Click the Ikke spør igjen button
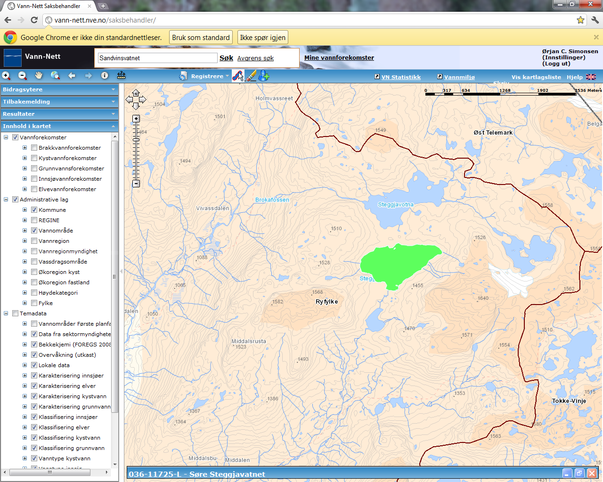Image resolution: width=603 pixels, height=482 pixels. 262,38
